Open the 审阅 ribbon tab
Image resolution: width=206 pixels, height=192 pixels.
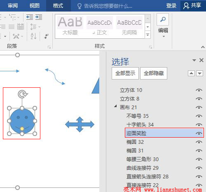tap(13, 6)
